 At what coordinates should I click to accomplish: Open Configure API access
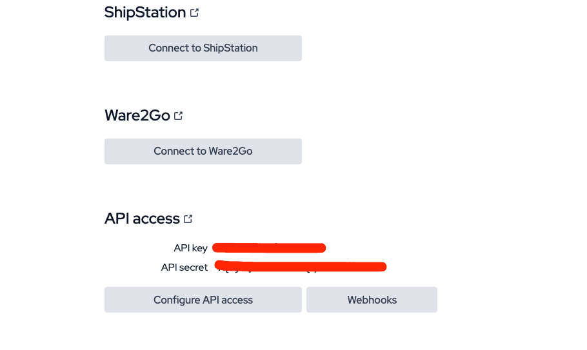[x=203, y=300]
